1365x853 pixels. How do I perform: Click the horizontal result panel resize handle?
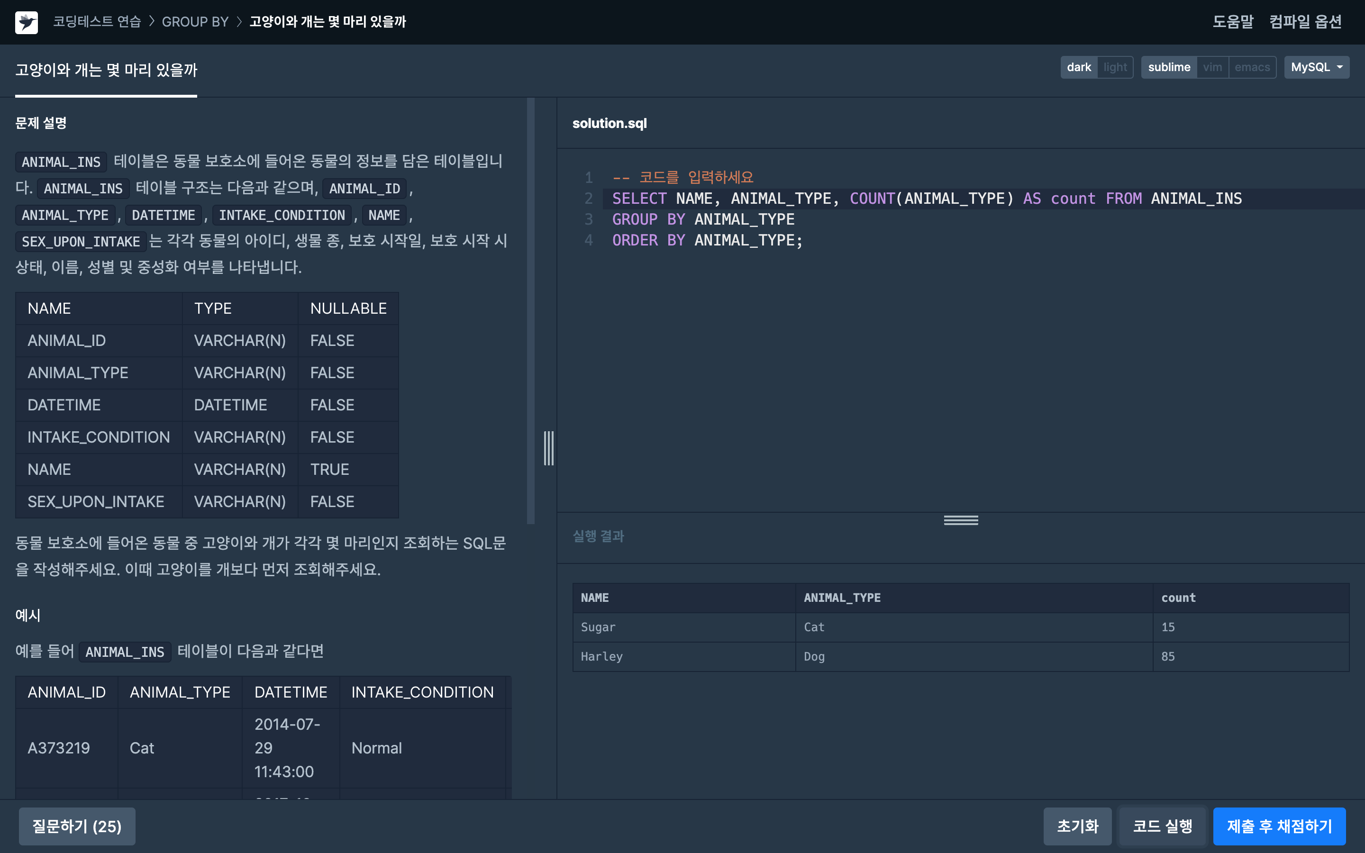click(x=961, y=520)
